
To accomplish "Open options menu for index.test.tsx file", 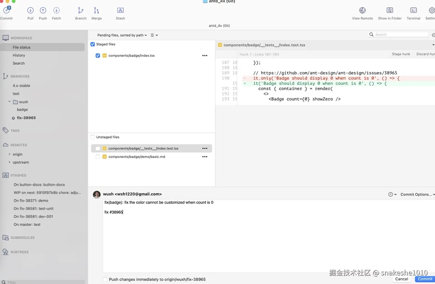I will coord(205,148).
